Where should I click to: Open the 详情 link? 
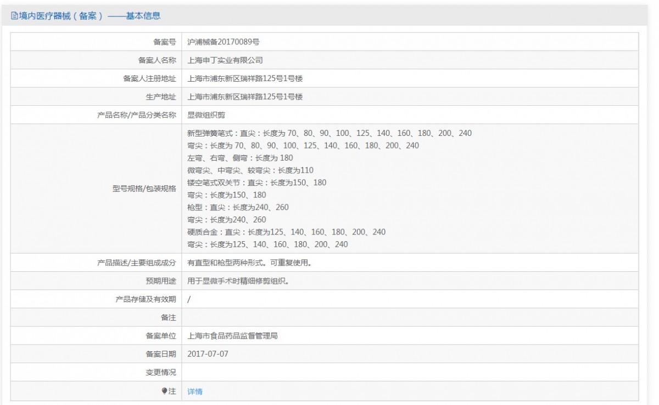pyautogui.click(x=195, y=391)
